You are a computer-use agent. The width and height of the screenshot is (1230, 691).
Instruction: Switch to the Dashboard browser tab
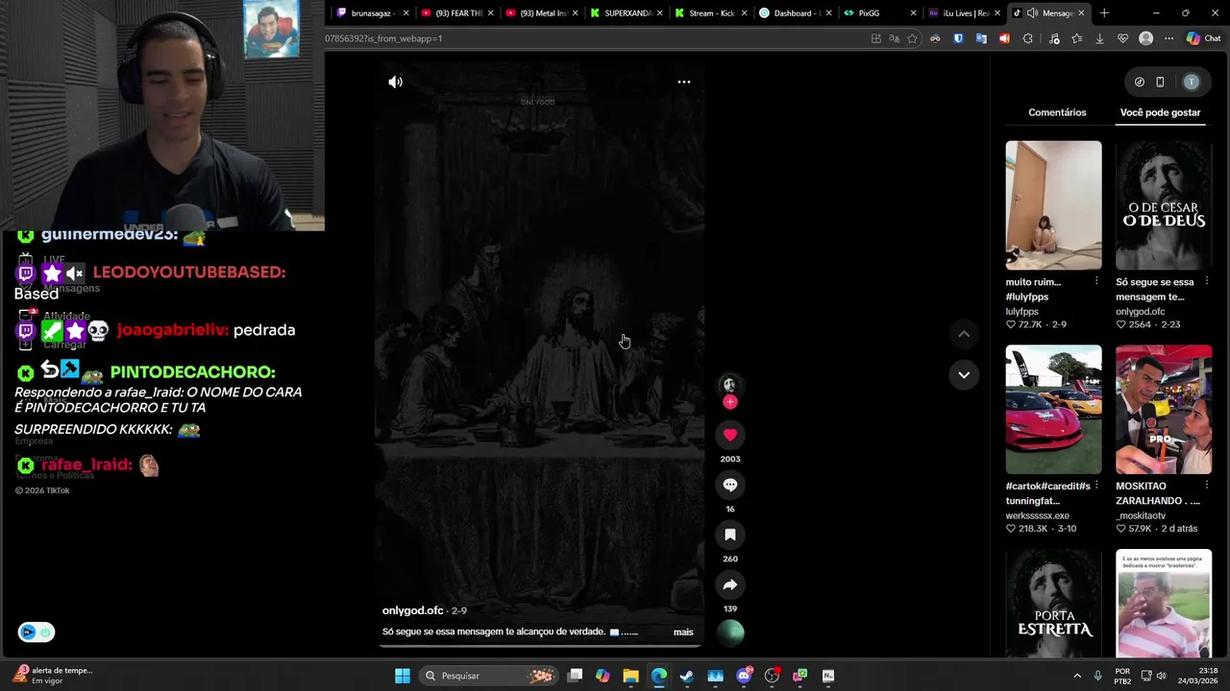point(796,13)
